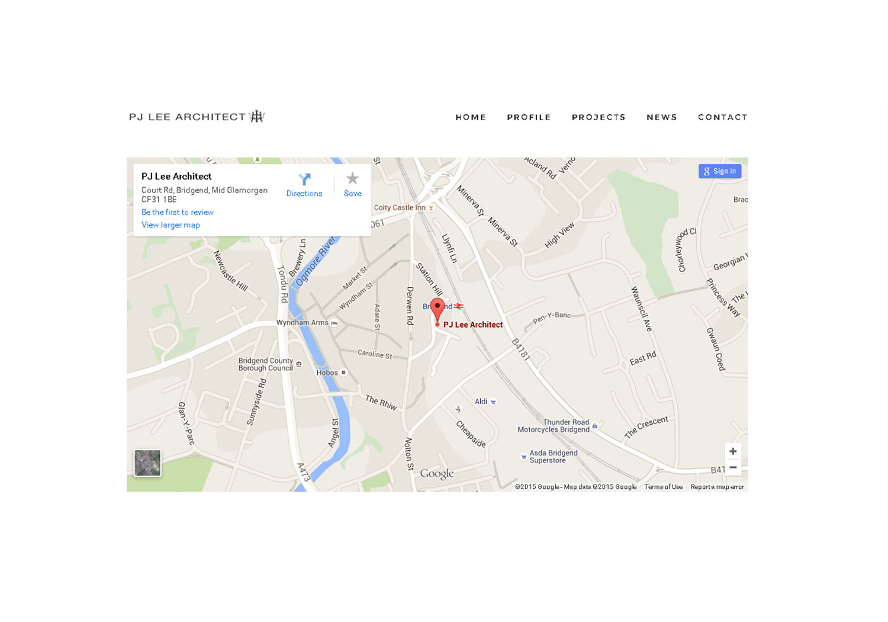This screenshot has width=888, height=622.
Task: Click the Bridgend railway station icon
Action: click(459, 306)
